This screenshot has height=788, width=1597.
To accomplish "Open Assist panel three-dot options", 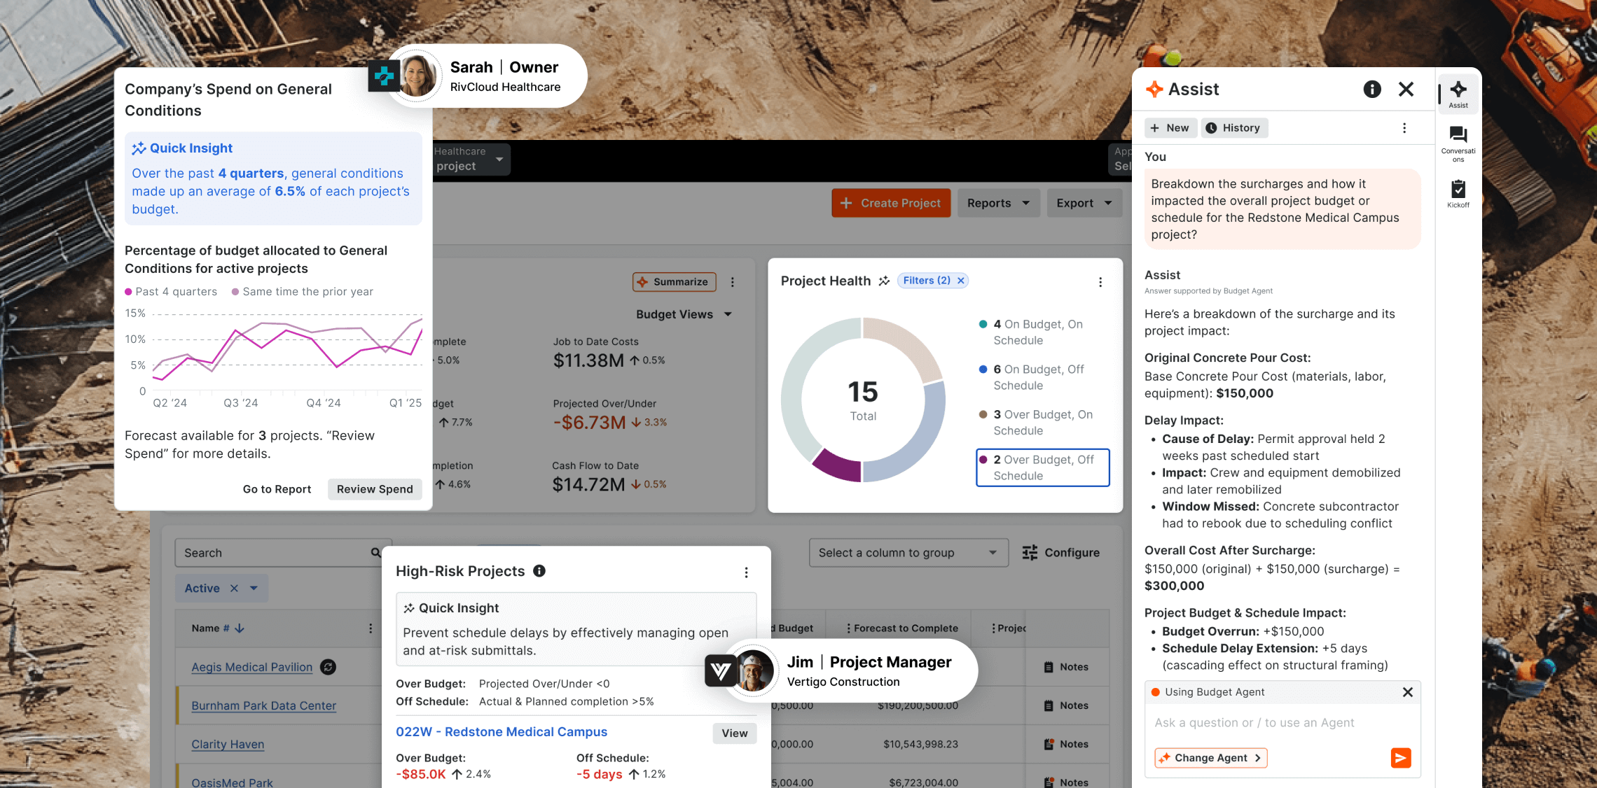I will coord(1404,128).
